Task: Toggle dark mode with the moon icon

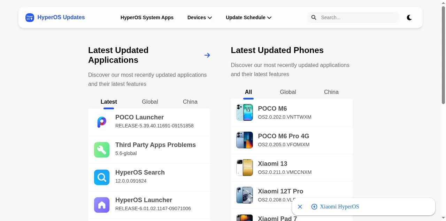Action: coord(409,17)
